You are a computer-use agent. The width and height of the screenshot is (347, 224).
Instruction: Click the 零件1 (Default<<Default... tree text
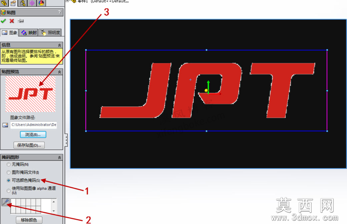click(x=103, y=1)
